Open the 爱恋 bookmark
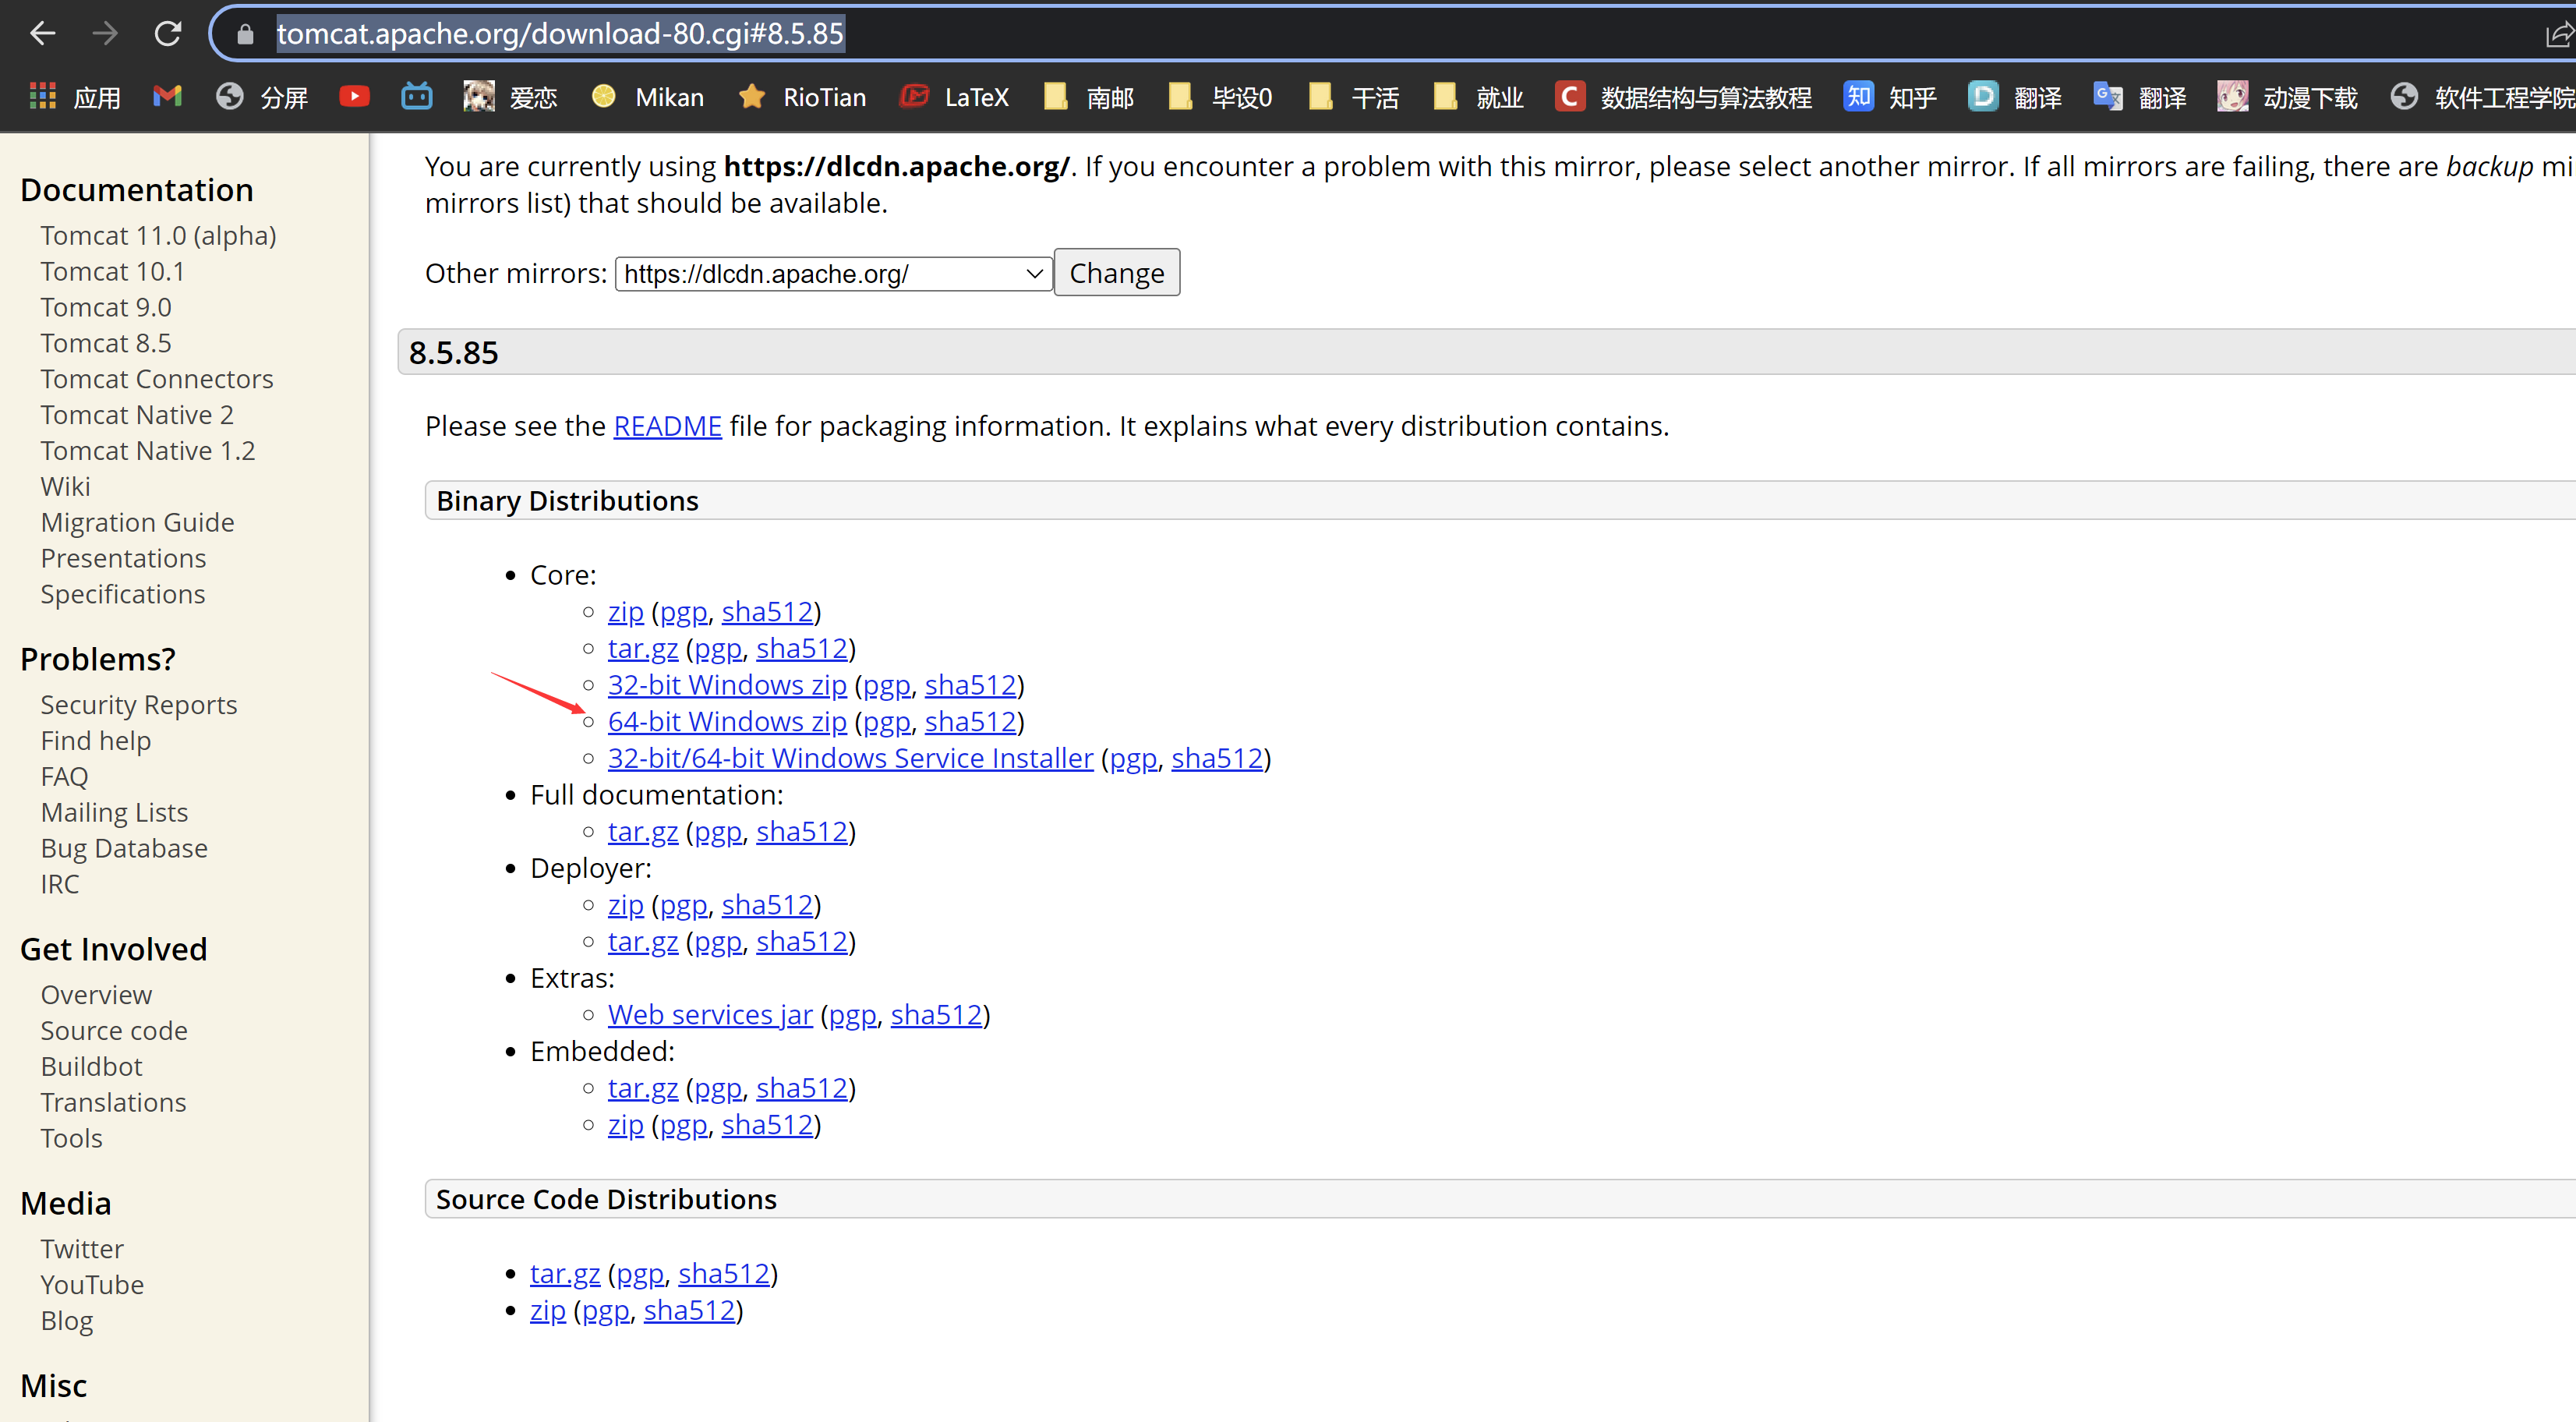This screenshot has height=1422, width=2576. tap(510, 97)
